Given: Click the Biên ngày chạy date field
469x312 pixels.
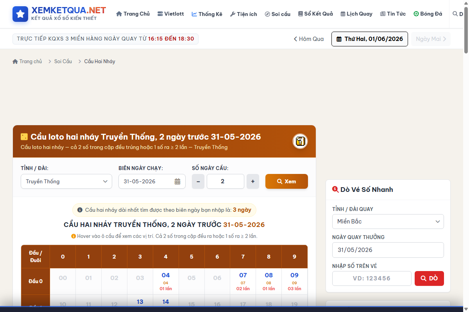Looking at the screenshot, I should pyautogui.click(x=152, y=181).
